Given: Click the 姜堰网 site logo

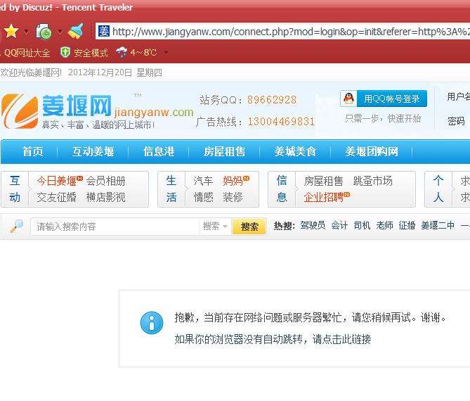Looking at the screenshot, I should pos(98,111).
